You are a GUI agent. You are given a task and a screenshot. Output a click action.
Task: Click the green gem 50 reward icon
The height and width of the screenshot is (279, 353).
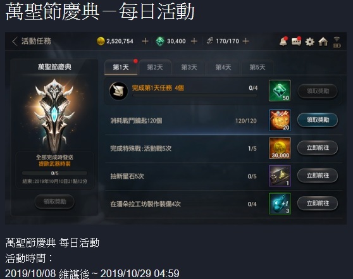(x=280, y=90)
